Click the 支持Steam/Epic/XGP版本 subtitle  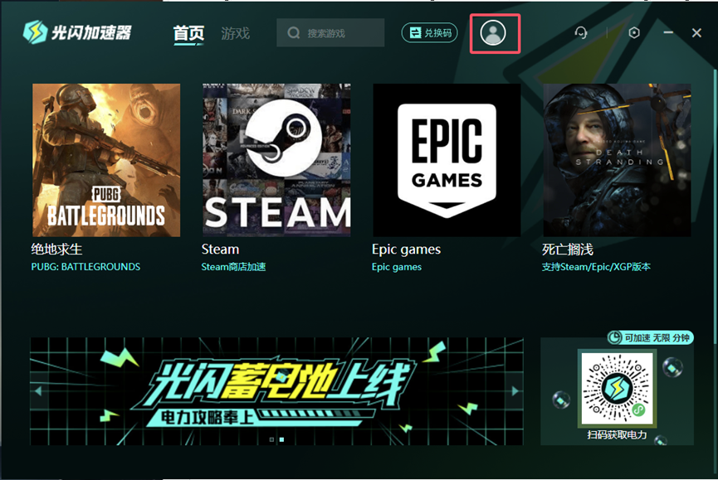tap(596, 267)
